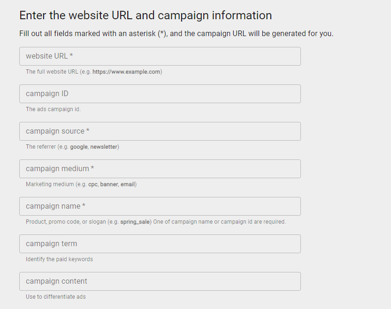Select the campaign source field
Screen dimensions: 391x309
pos(160,131)
